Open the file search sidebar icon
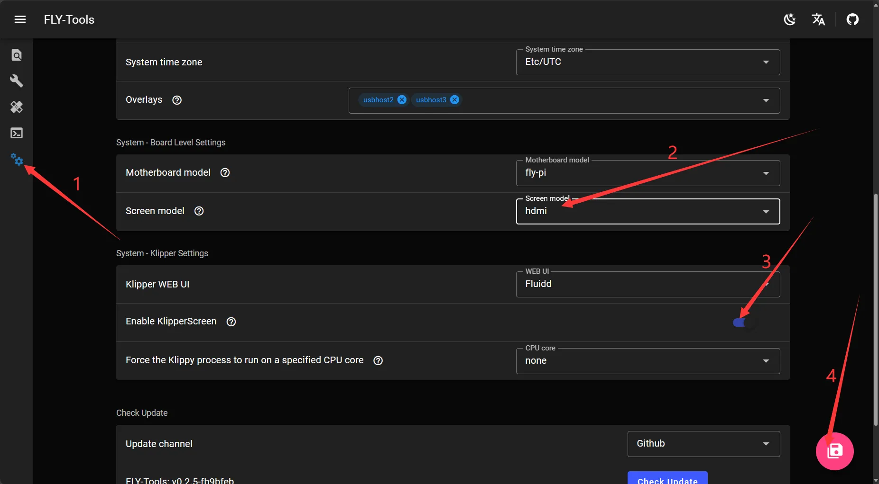This screenshot has width=879, height=484. pyautogui.click(x=17, y=55)
